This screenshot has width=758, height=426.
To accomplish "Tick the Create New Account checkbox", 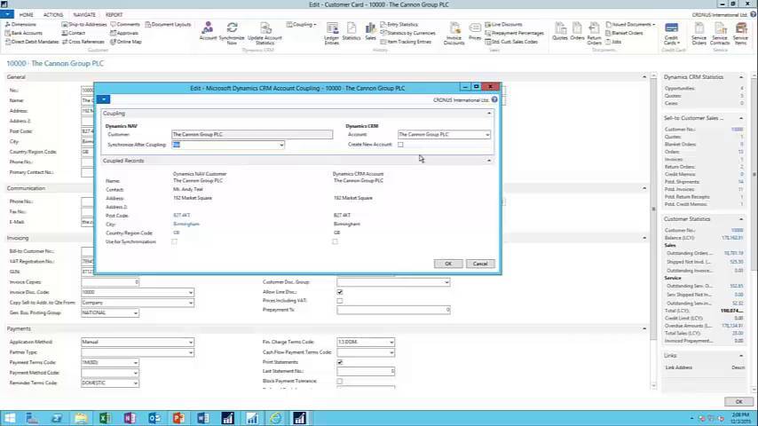I will [x=400, y=144].
